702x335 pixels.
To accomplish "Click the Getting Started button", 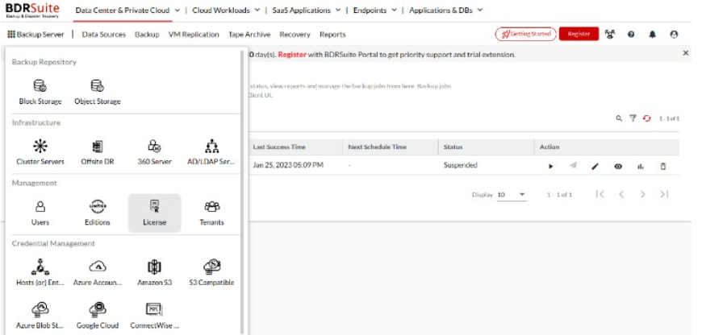I will [525, 34].
